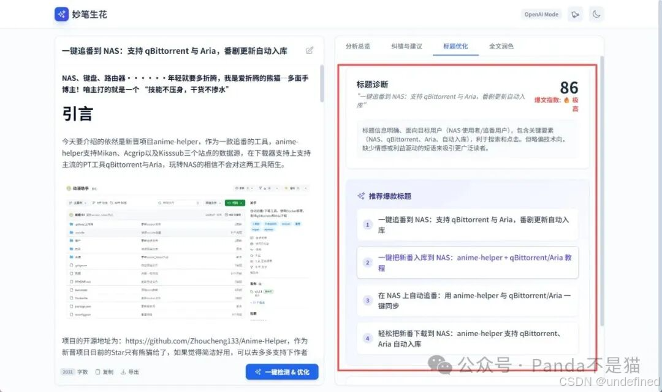Click the right panel vertical scrollbar
The height and width of the screenshot is (392, 662).
602,190
